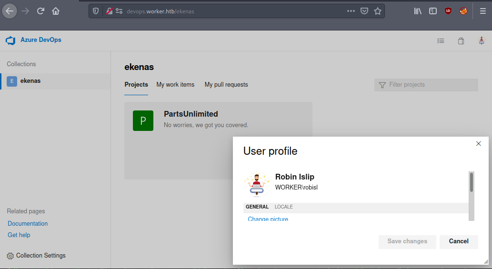Click the ekenas collection E badge
This screenshot has height=269, width=492.
coord(12,81)
